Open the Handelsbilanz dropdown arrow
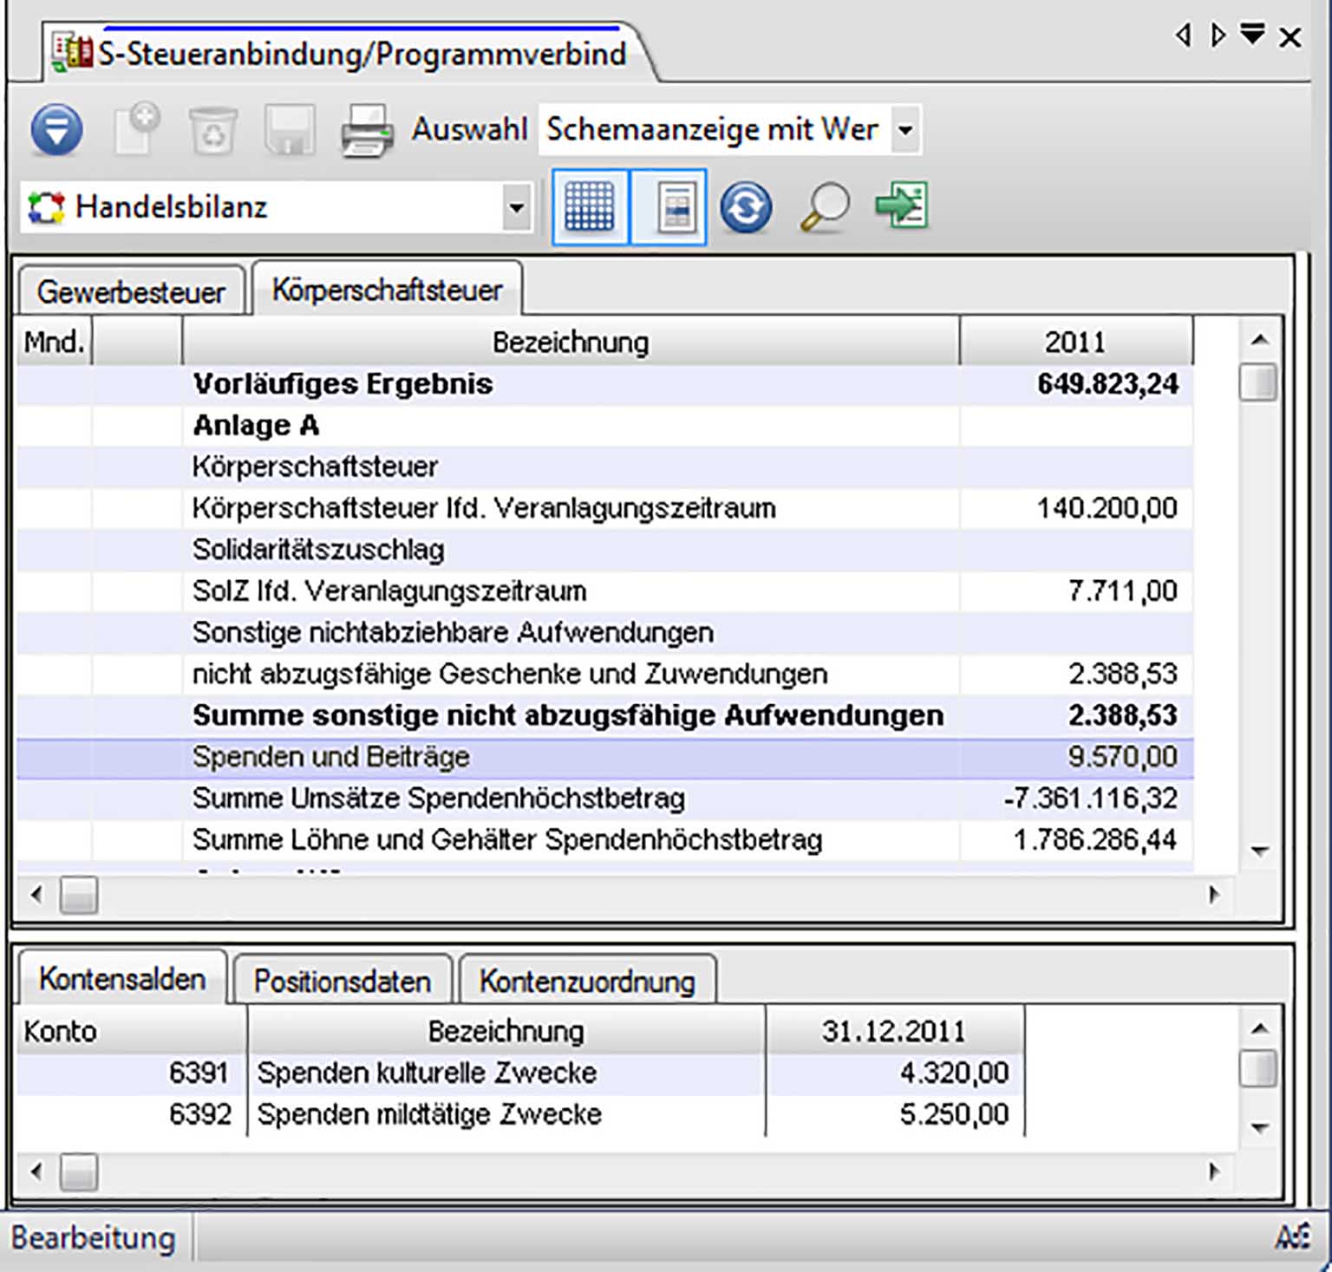This screenshot has width=1332, height=1272. tap(517, 207)
